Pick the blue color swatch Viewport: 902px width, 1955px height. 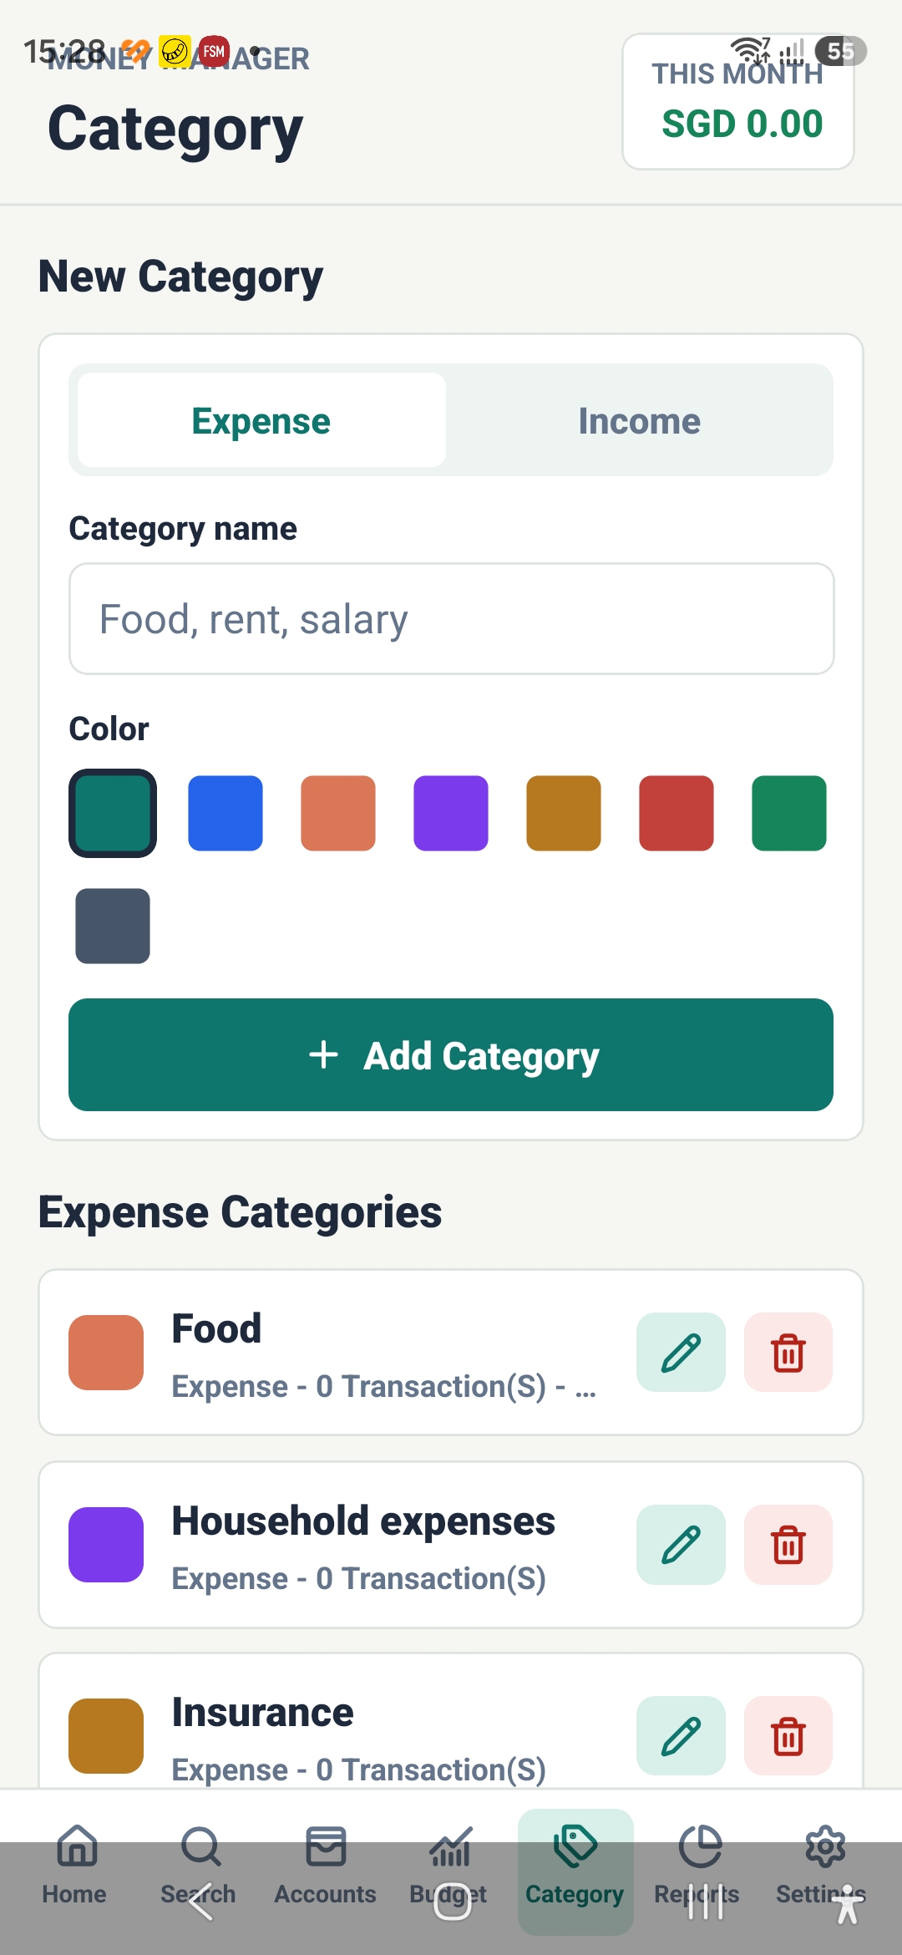pyautogui.click(x=225, y=813)
